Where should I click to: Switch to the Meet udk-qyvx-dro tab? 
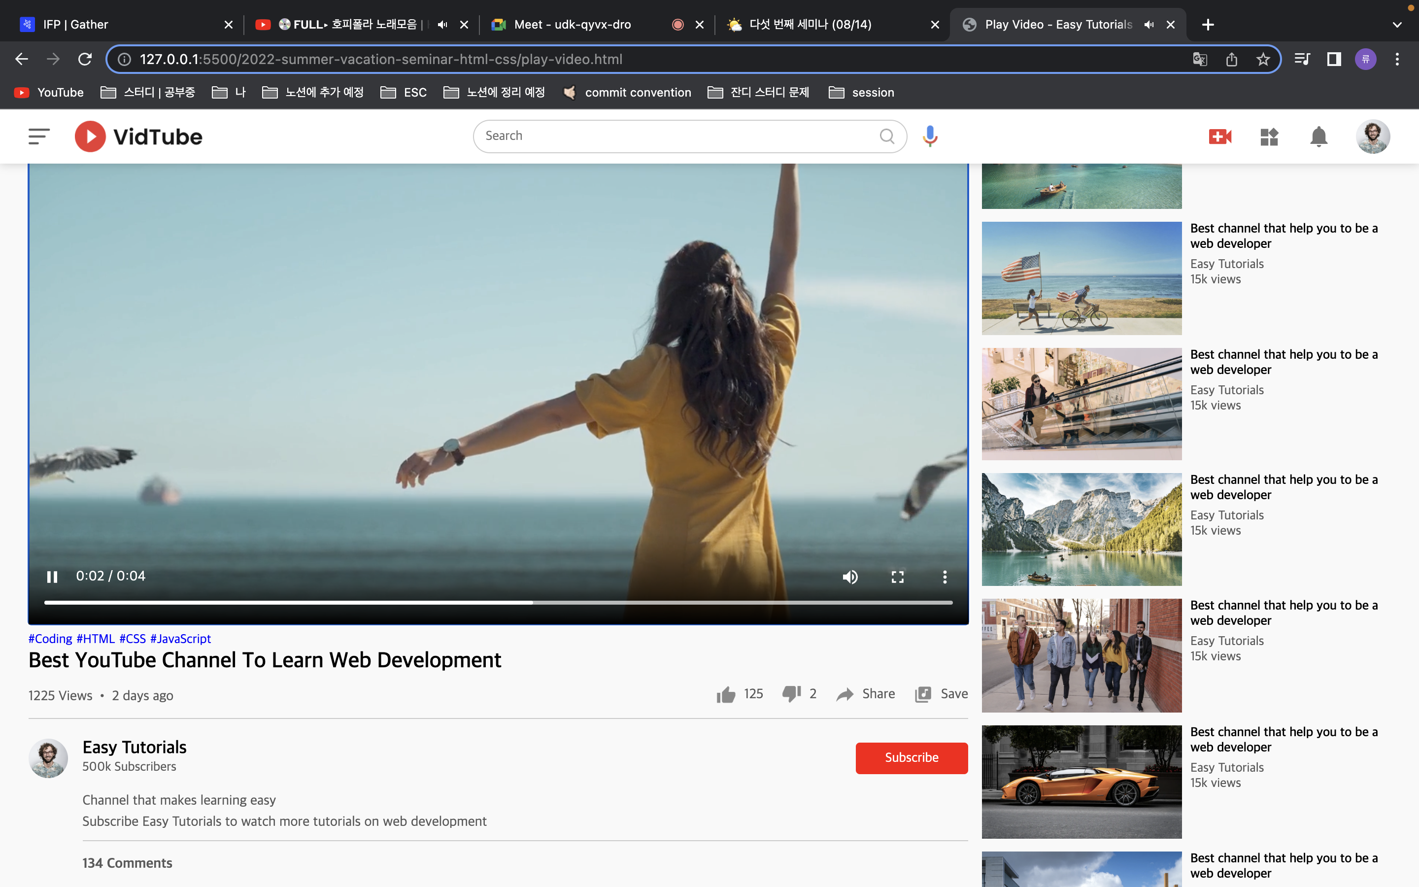[572, 25]
